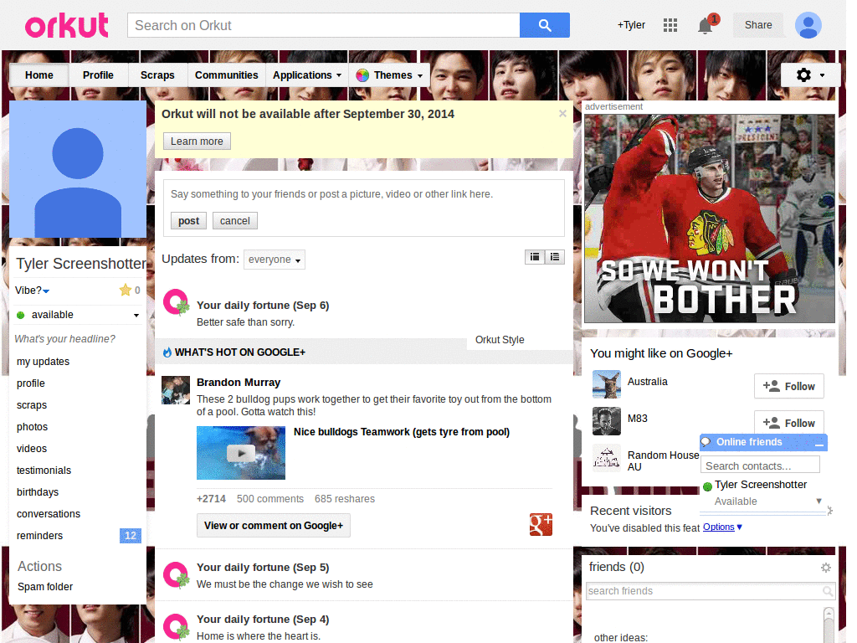This screenshot has width=857, height=643.
Task: Click the What's your headline field
Action: 65,339
